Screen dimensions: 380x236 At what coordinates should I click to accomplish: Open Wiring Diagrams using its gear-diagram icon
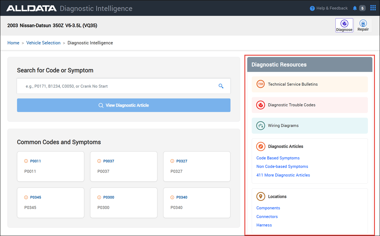[x=260, y=125]
